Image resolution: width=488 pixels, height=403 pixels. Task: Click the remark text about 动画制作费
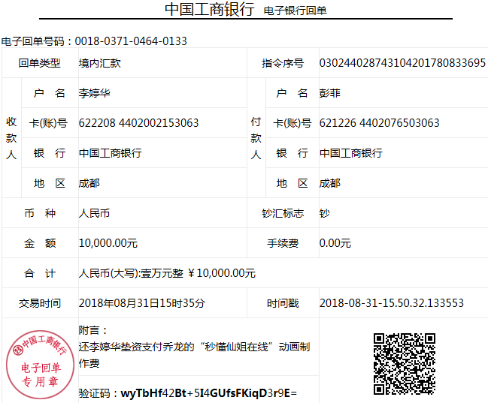193,355
